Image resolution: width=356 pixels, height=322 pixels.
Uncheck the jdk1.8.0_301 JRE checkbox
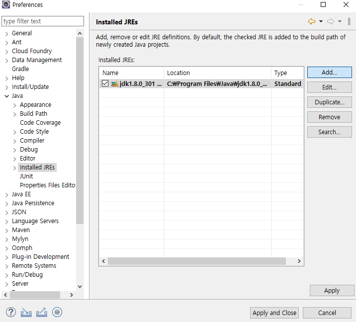pyautogui.click(x=105, y=83)
